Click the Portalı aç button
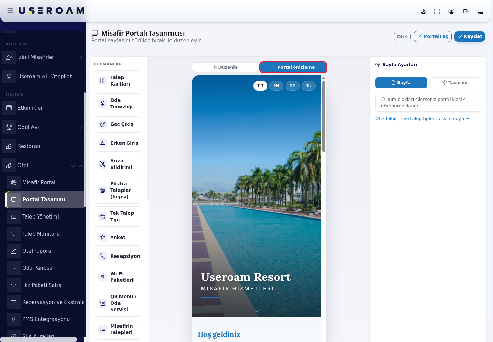The width and height of the screenshot is (493, 342). (x=432, y=37)
